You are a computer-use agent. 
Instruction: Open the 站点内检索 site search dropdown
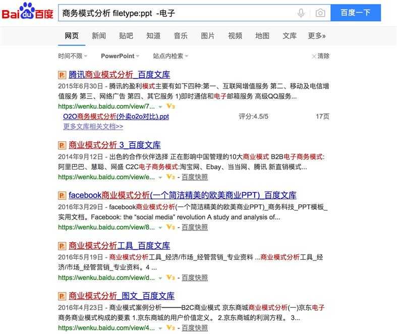pyautogui.click(x=171, y=56)
